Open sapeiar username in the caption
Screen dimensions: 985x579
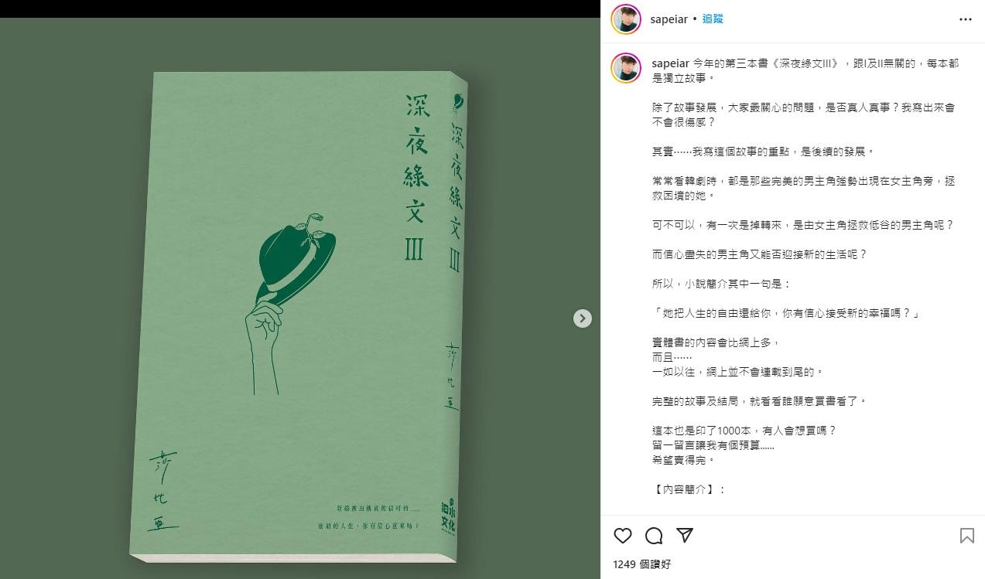671,63
